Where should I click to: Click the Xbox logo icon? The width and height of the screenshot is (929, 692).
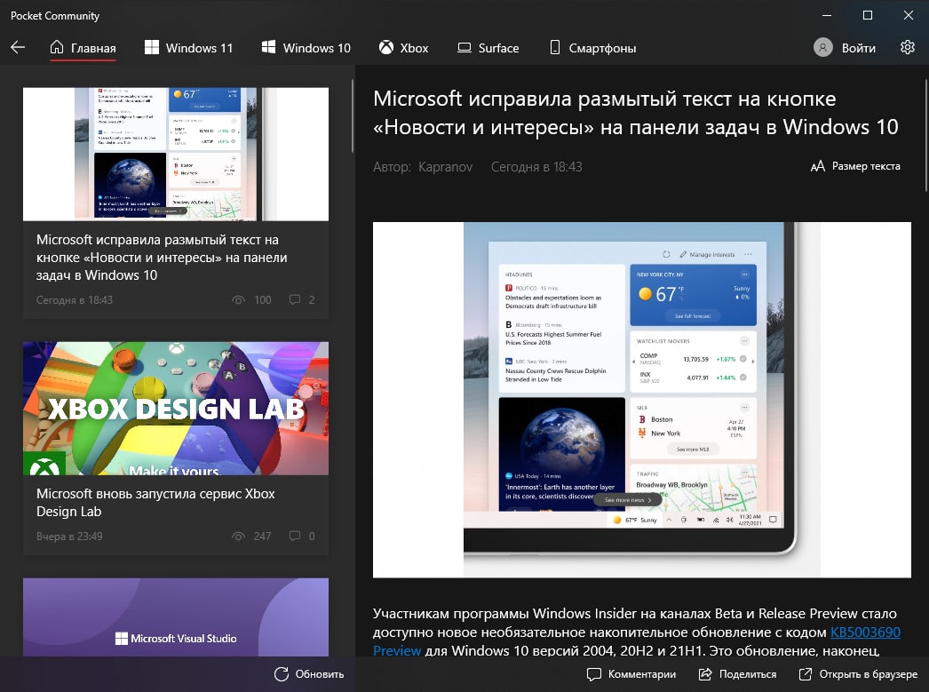click(386, 47)
